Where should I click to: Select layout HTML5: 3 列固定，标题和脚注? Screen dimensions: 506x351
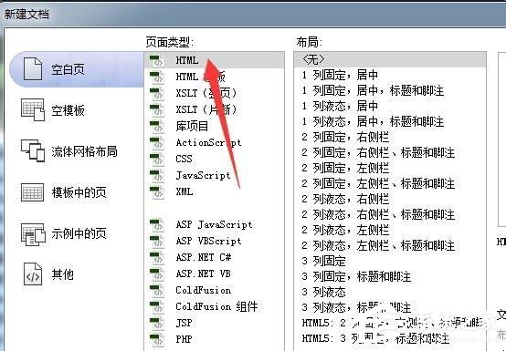click(x=375, y=338)
